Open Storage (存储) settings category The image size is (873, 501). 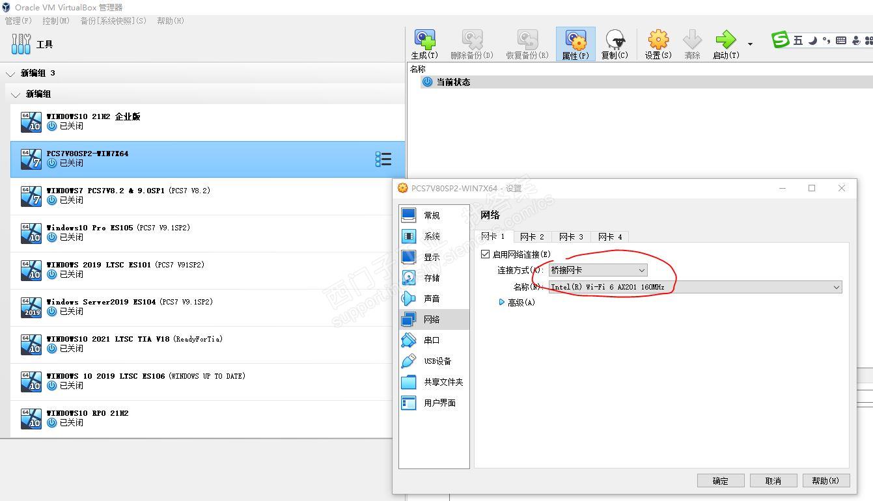coord(434,278)
